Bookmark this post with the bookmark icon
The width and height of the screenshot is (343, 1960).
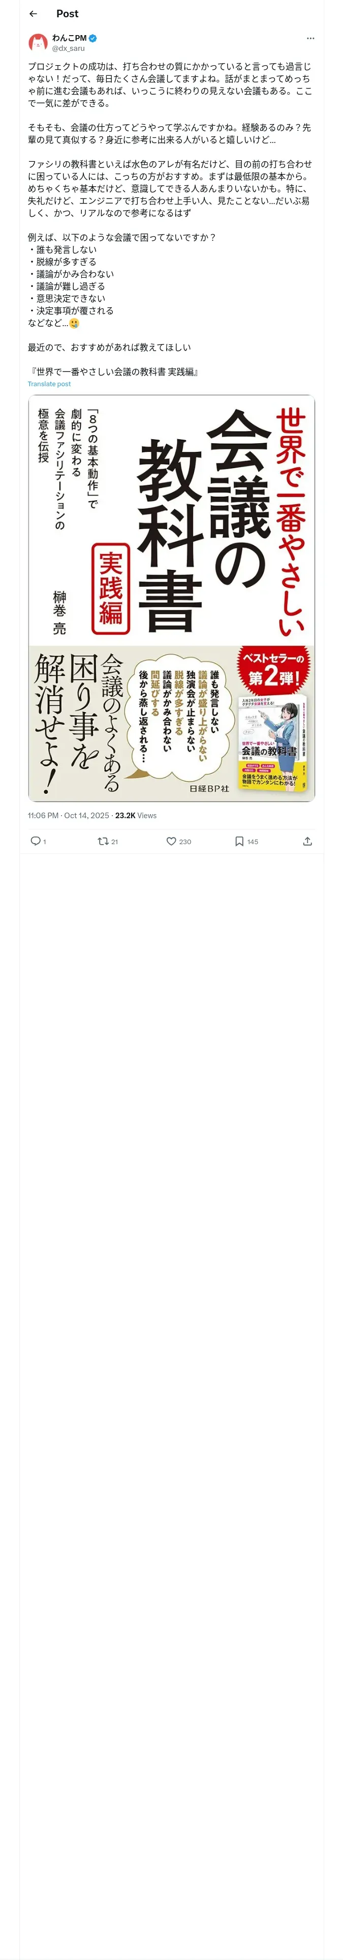point(239,841)
